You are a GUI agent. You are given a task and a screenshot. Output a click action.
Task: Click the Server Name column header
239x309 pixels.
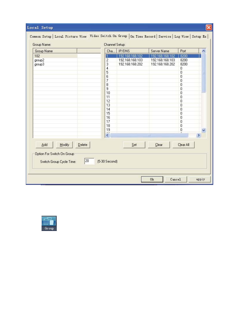tap(164, 51)
